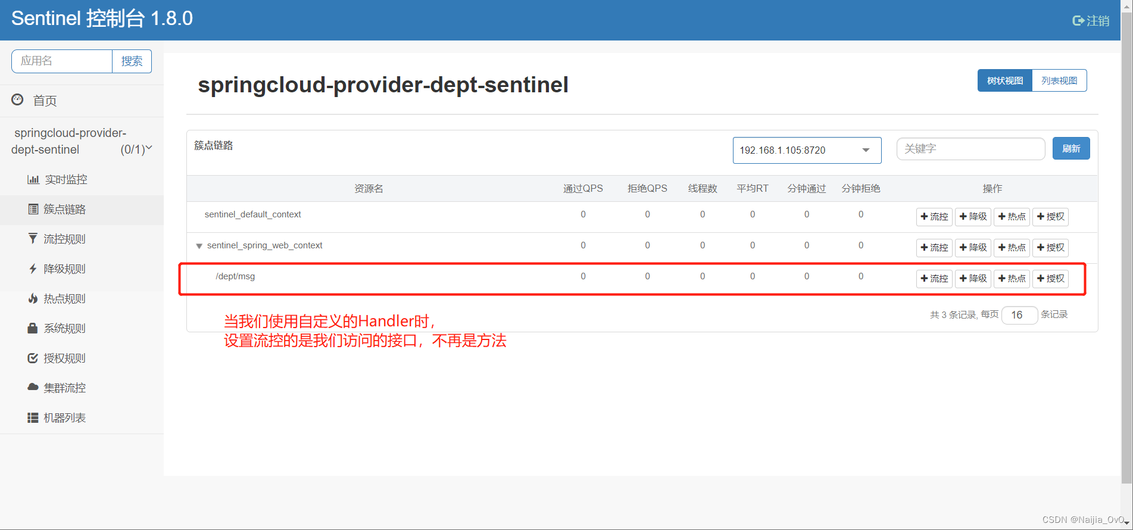Add 授权 rule for sentinel_default_context
1133x530 pixels.
pos(1050,217)
